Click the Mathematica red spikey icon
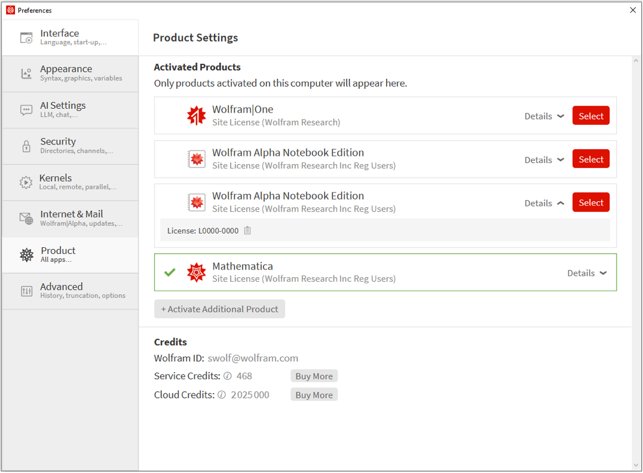This screenshot has height=473, width=643. point(196,273)
